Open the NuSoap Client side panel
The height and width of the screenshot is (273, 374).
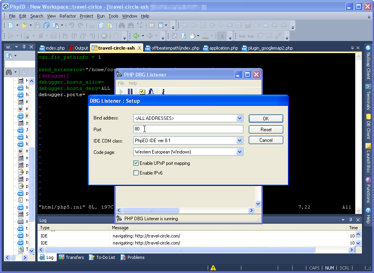[368, 62]
